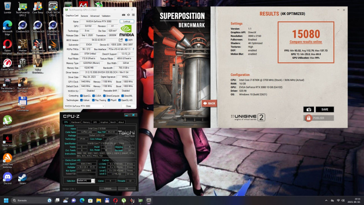Open the Graphics tab in CPU-Z

click(x=104, y=122)
